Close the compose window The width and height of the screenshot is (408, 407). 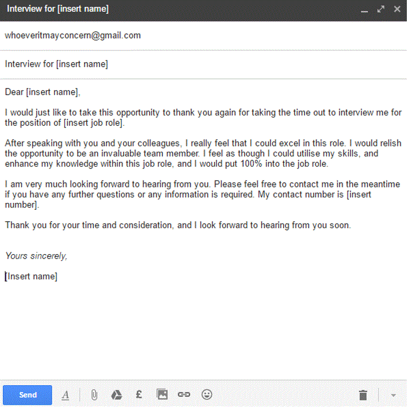[397, 9]
